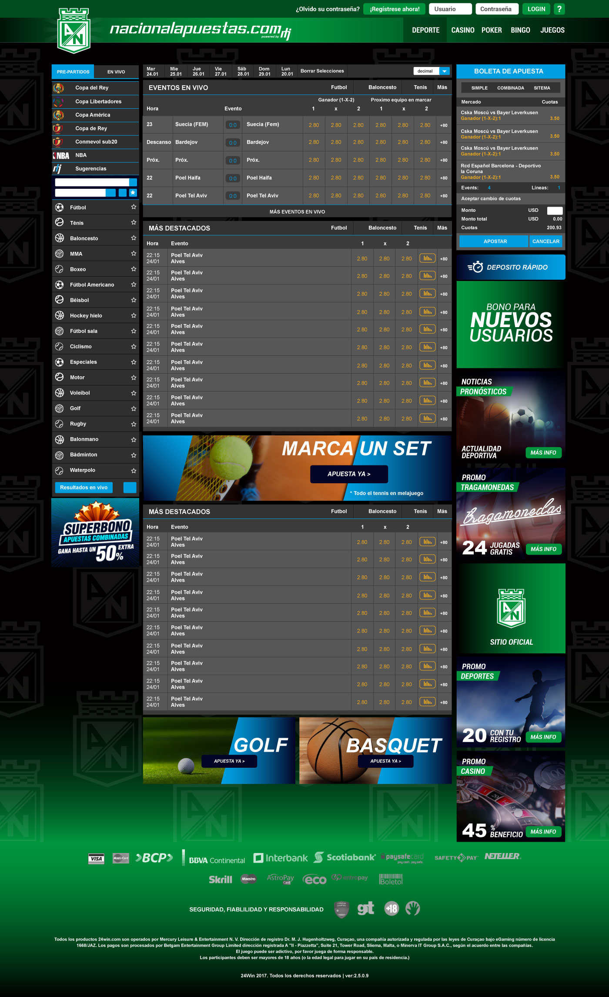609x997 pixels.
Task: Toggle favorite star for Baloncesto
Action: (134, 238)
